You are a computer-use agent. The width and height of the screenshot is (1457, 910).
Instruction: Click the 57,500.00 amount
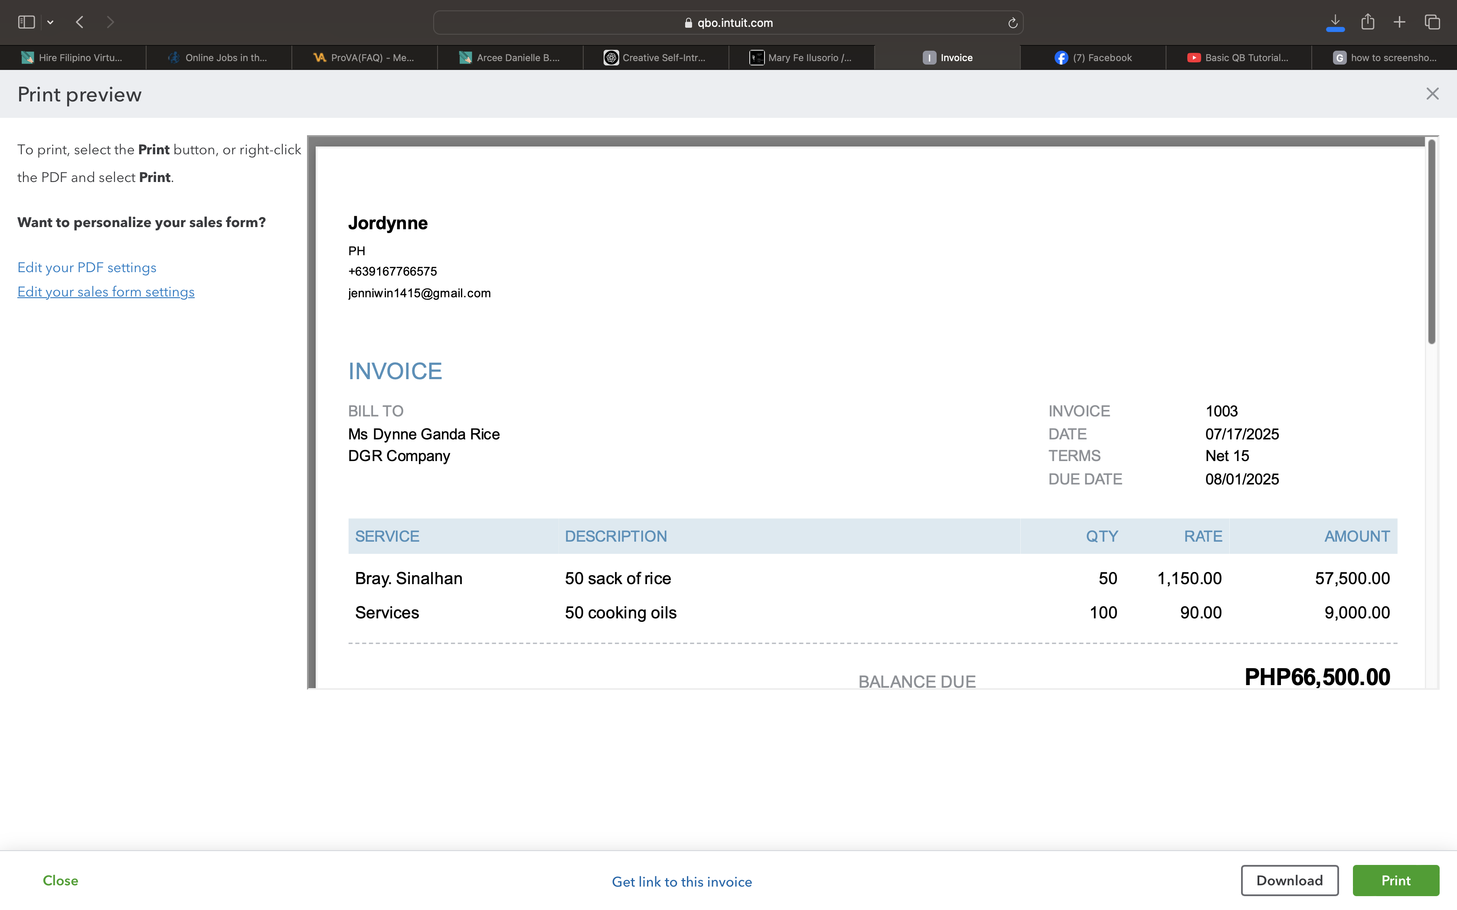(x=1352, y=578)
